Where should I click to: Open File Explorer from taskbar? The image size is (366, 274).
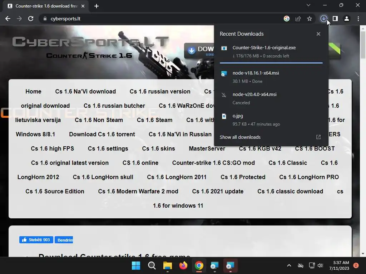pyautogui.click(x=167, y=265)
